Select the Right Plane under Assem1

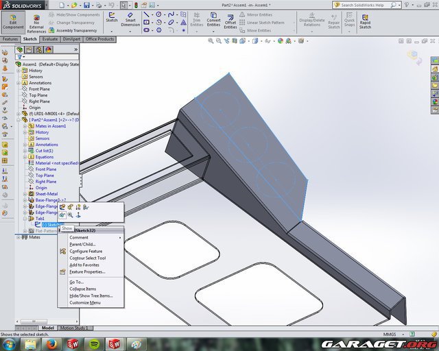tap(38, 101)
